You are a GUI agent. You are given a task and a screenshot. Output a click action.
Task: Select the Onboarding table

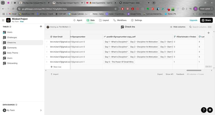(22, 63)
